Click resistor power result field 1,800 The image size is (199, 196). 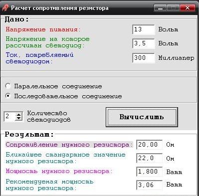click(x=149, y=172)
